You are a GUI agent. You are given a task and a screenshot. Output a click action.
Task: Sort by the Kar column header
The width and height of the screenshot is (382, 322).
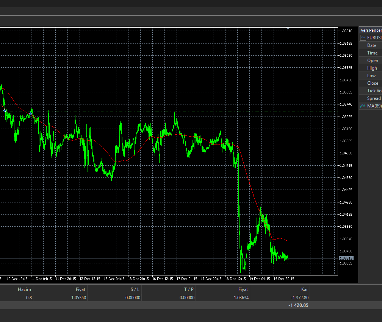click(305, 289)
